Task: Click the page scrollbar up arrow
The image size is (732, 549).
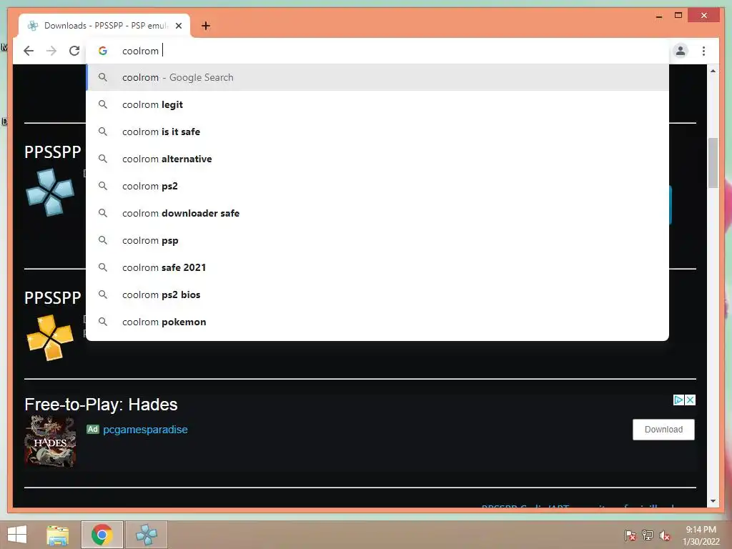Action: pos(713,71)
